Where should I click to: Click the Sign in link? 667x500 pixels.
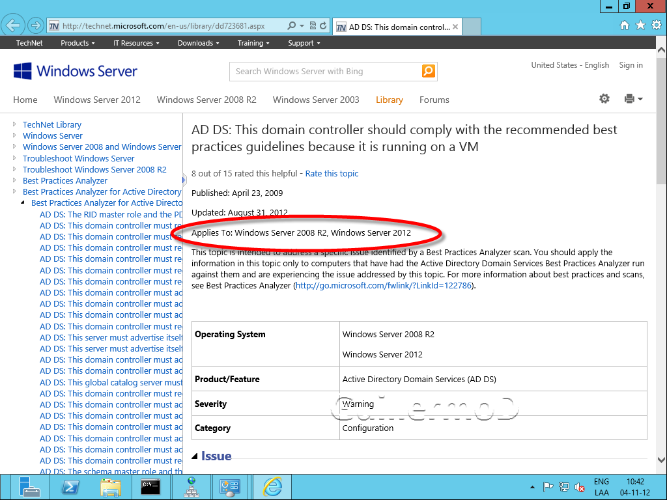tap(631, 65)
